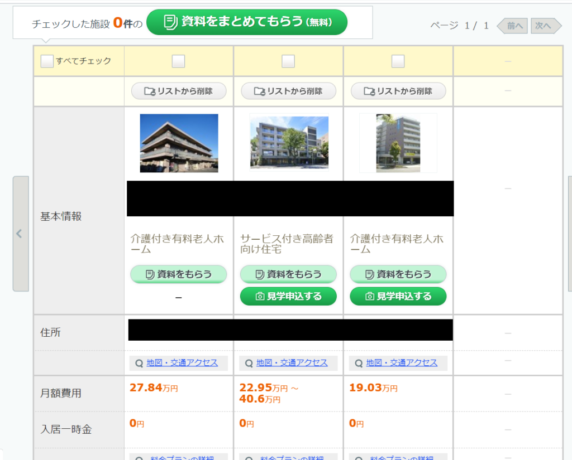The width and height of the screenshot is (572, 460).
Task: Click 資料をまとめてもらう(無料) green button
Action: click(x=247, y=22)
